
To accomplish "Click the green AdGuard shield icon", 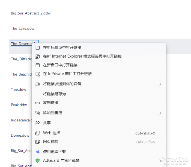I will (x=38, y=161).
